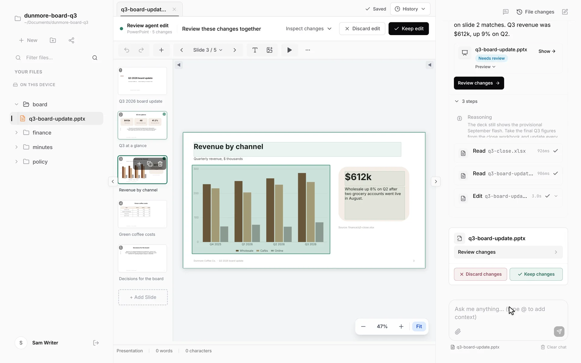Click the send message icon
Viewport: 581px width, 363px height.
[x=559, y=332]
